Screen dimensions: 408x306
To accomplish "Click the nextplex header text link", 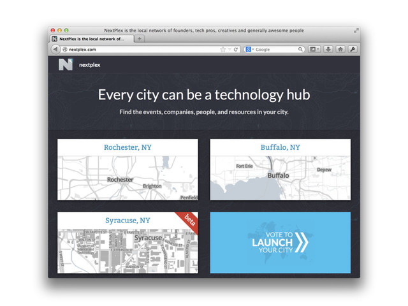I will pos(89,65).
